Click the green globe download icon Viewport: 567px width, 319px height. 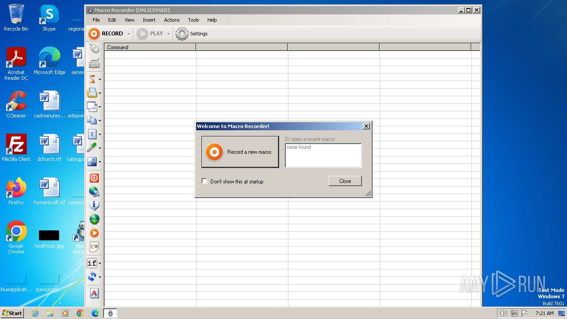point(94,219)
